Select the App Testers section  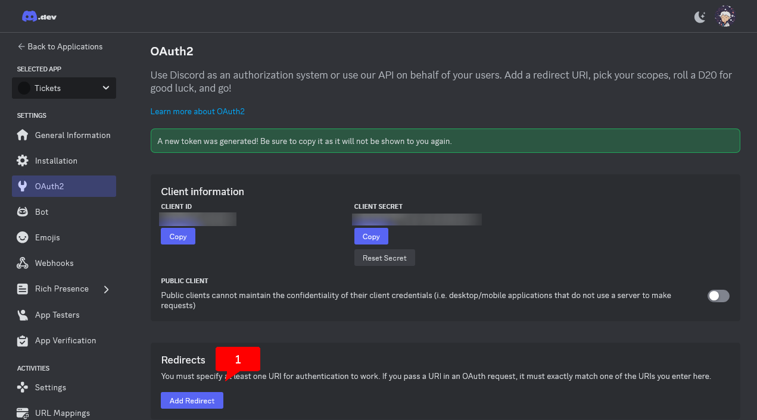tap(56, 315)
